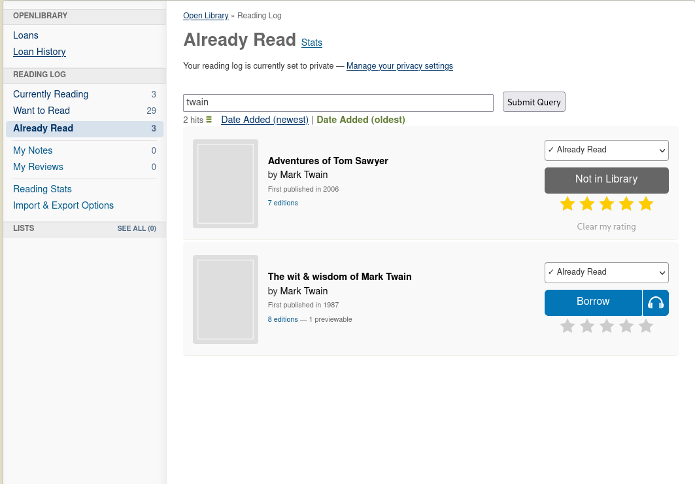This screenshot has width=695, height=484.
Task: Rate Tom Sawyer one star
Action: point(568,204)
